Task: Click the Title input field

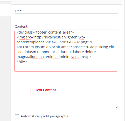Action: point(66,17)
